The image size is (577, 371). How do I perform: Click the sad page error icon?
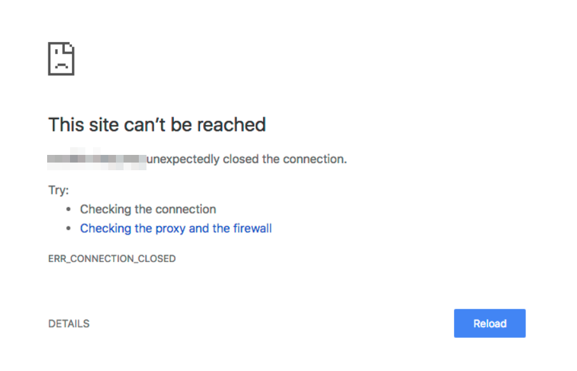click(x=61, y=59)
